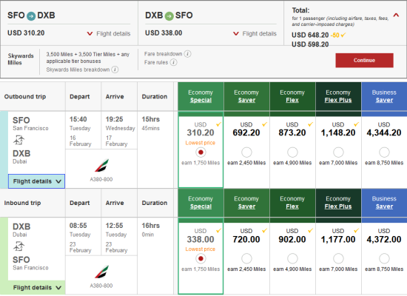Click the inbound A380-800 aircraft label
The width and height of the screenshot is (407, 296).
coord(101,286)
